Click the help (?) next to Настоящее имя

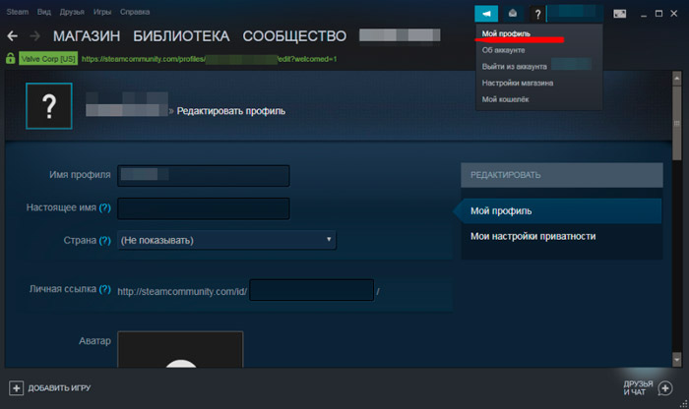click(x=104, y=208)
